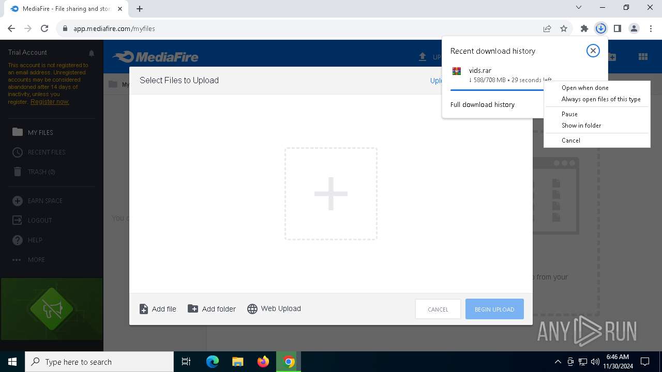Open the tab search dropdown chevron

coord(579,7)
